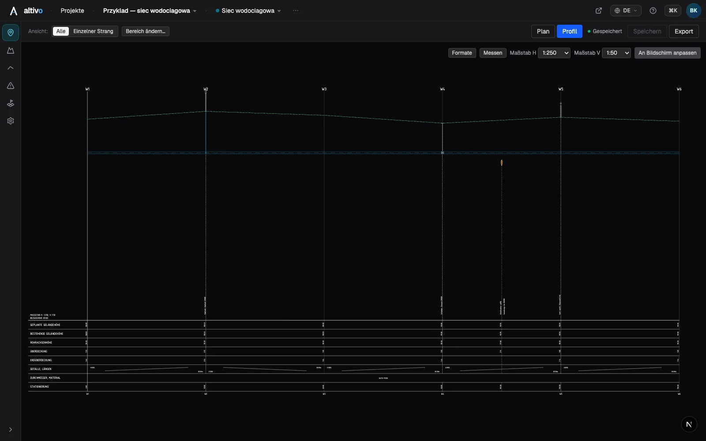Screen dimensions: 706x441
Task: Click the STATIONIERUNG row label
Action: [39, 387]
